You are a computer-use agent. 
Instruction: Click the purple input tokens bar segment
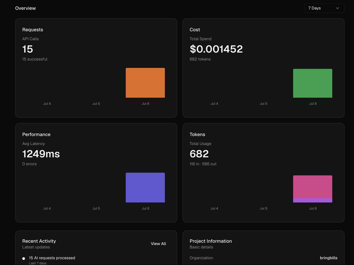[313, 200]
